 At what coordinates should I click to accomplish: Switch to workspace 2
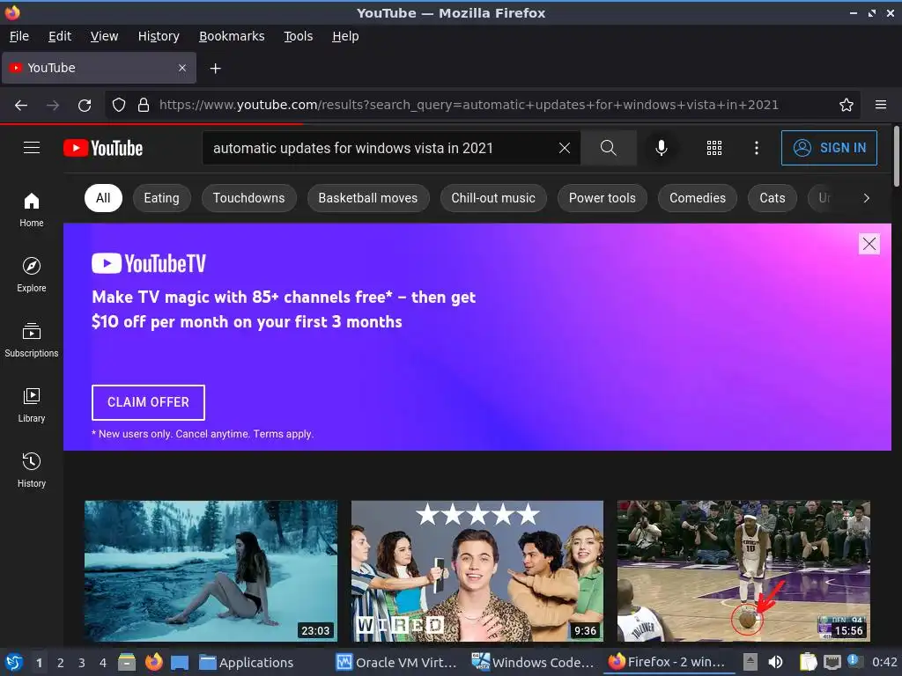pyautogui.click(x=61, y=663)
